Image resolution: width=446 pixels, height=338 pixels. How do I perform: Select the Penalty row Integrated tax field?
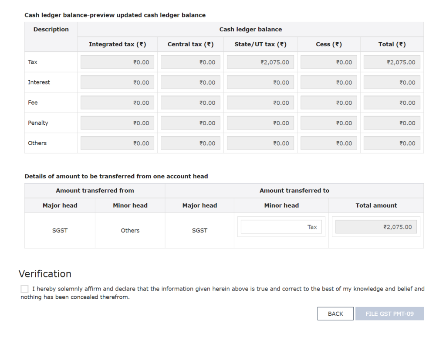(x=117, y=123)
